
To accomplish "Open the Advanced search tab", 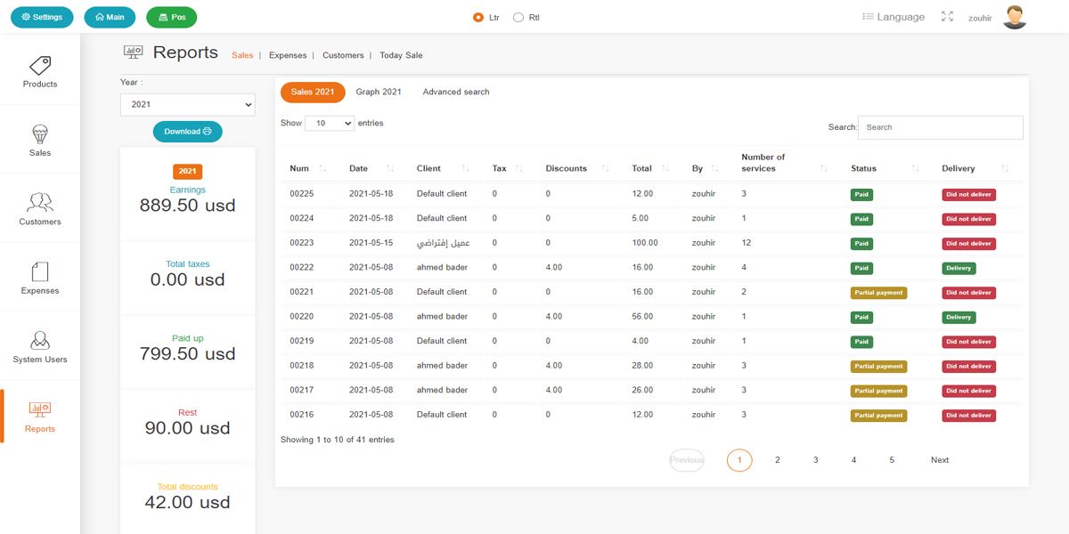I will pos(456,92).
